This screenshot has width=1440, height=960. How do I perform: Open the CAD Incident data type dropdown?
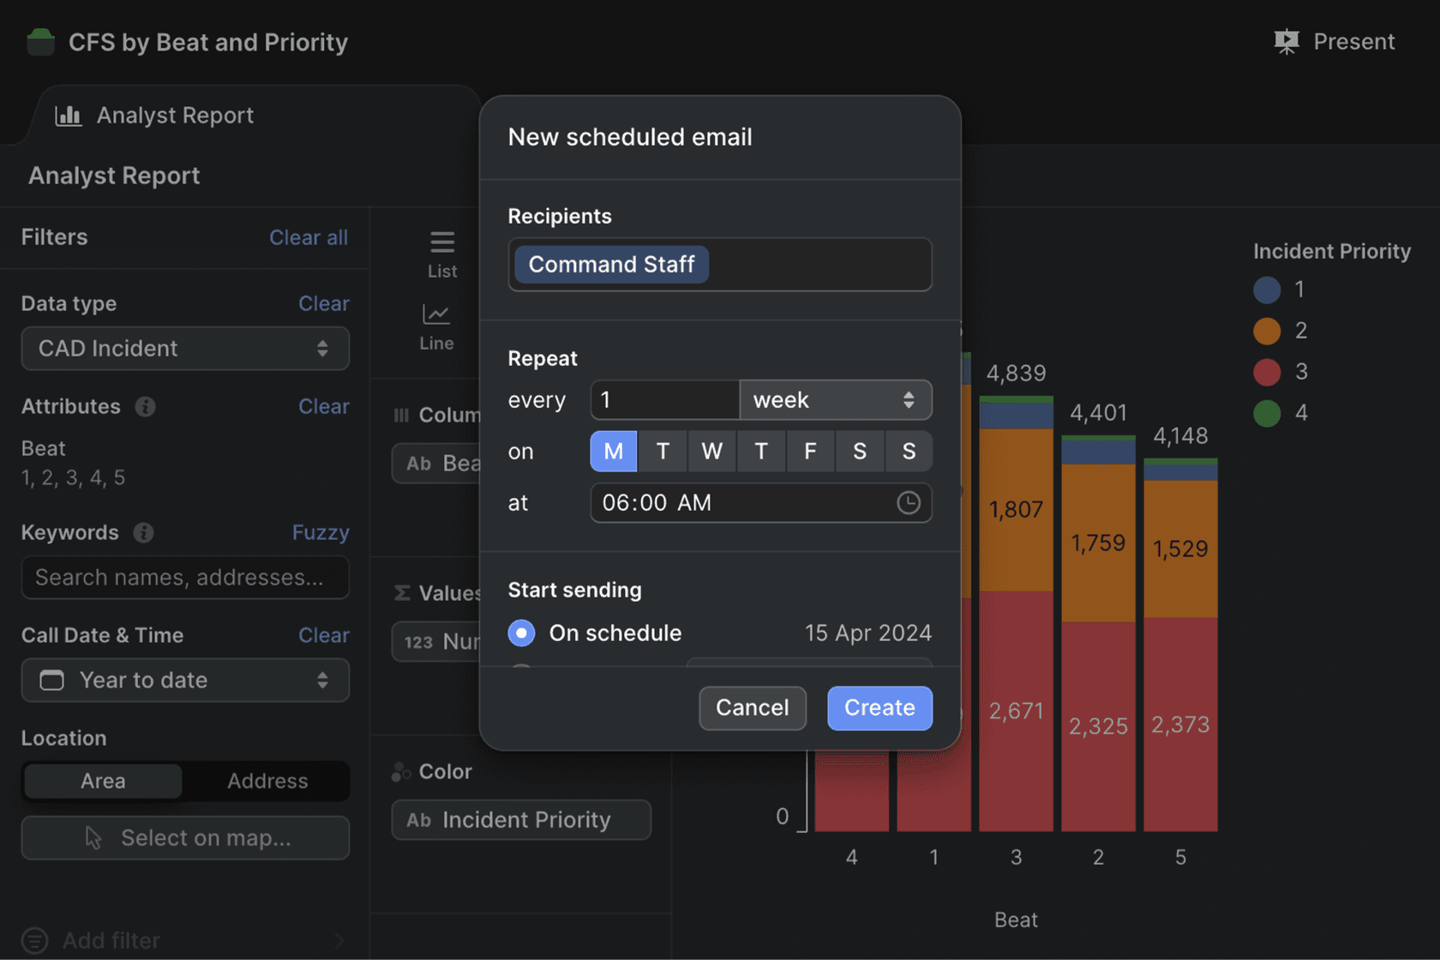(x=185, y=348)
